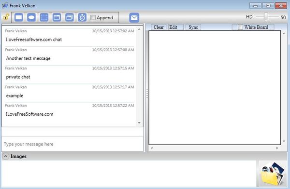290x189 pixels.
Task: Click the 'Type your message here' field
Action: 72,144
